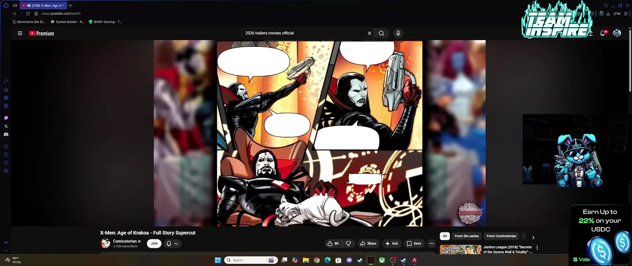
Task: Select From Comicstorian chip
Action: coord(501,236)
